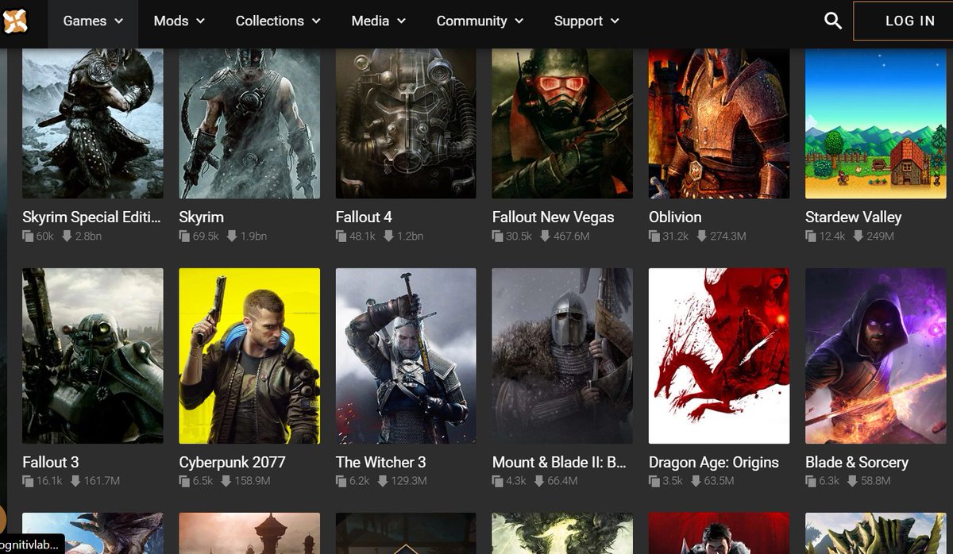Expand the Collections dropdown chevron
This screenshot has width=953, height=554.
pyautogui.click(x=315, y=21)
